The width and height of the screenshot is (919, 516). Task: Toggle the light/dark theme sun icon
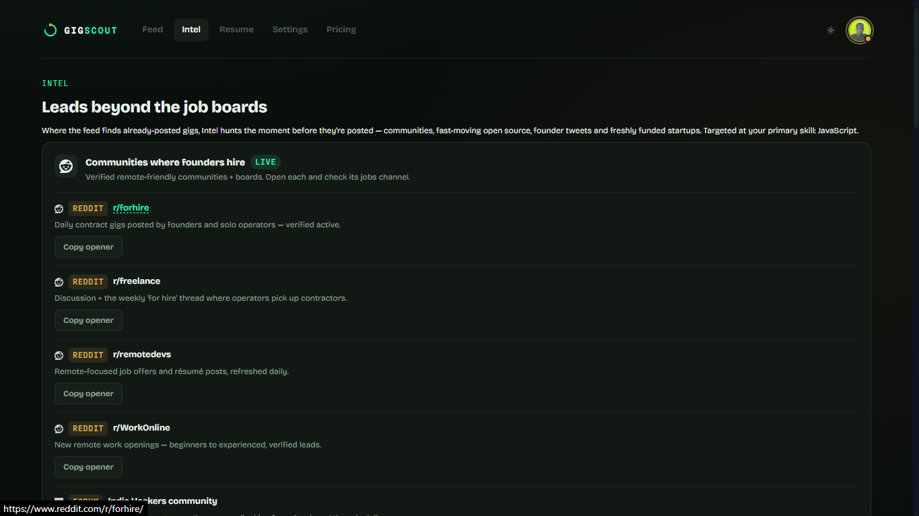[x=831, y=30]
